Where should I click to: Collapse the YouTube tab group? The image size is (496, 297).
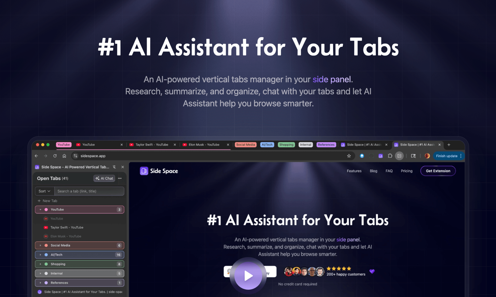[41, 210]
